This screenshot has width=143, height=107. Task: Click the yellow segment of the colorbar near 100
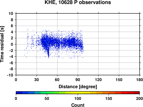click(78, 93)
